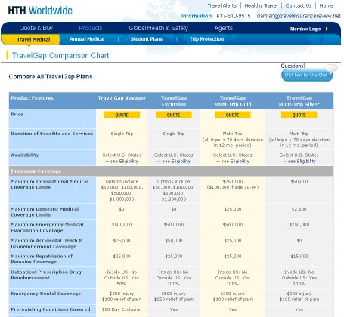
Task: Click the Questions? label
Action: coord(293,66)
